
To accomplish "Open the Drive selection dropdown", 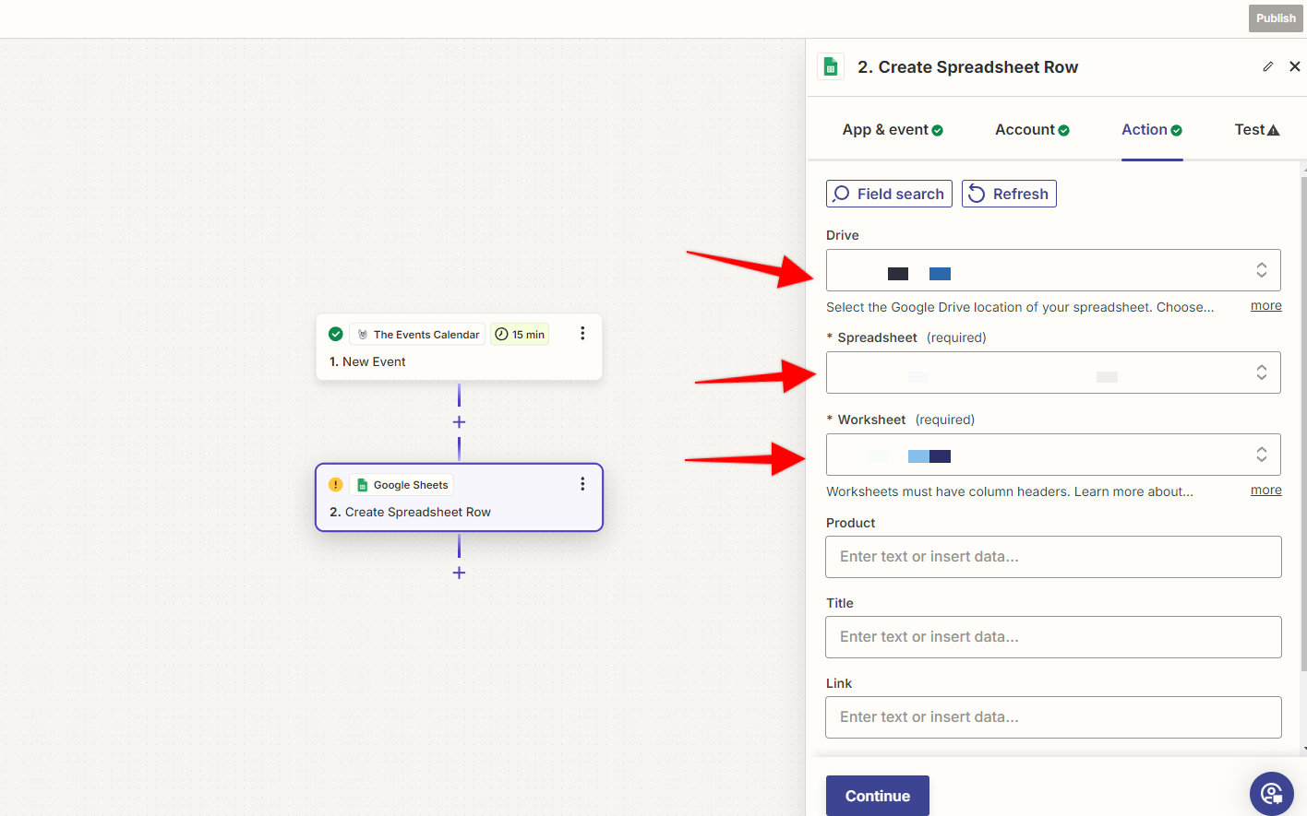I will tap(1053, 269).
